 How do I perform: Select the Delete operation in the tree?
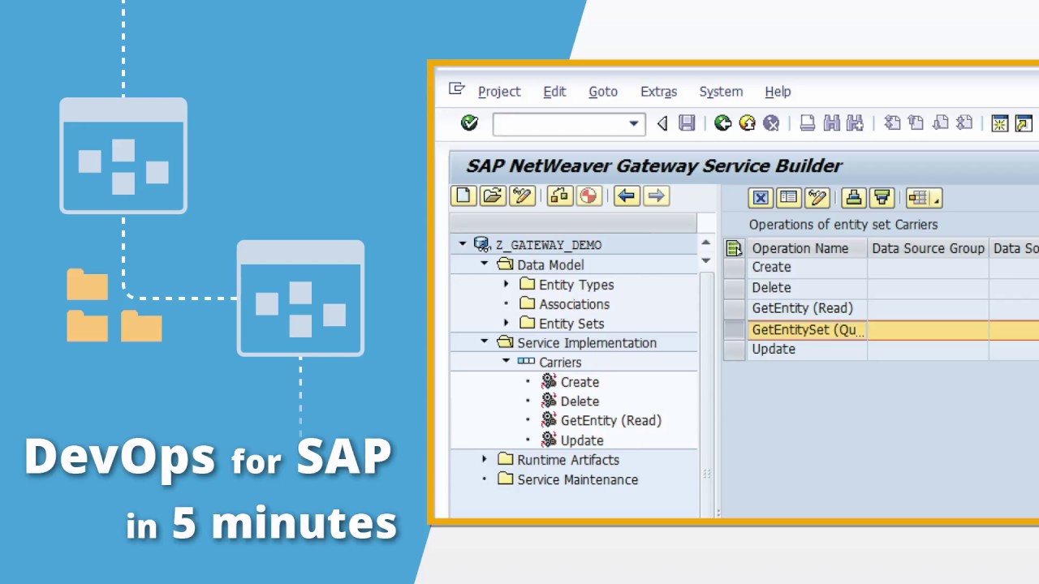point(580,401)
